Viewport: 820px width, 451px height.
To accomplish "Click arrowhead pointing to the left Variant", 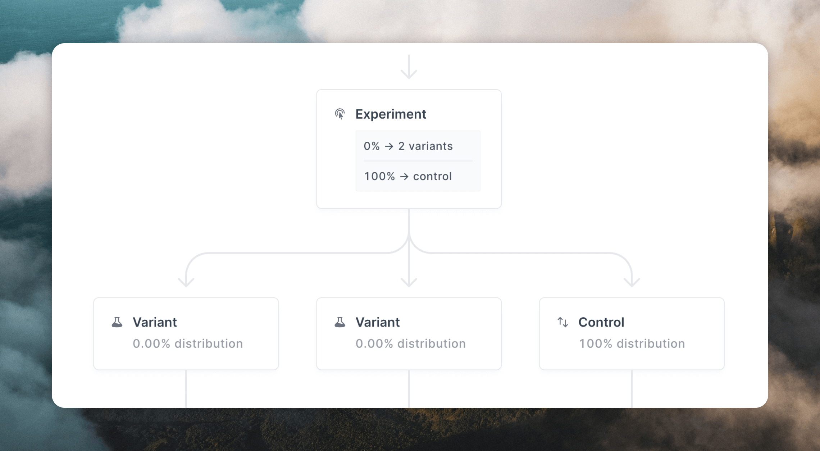I will click(186, 282).
